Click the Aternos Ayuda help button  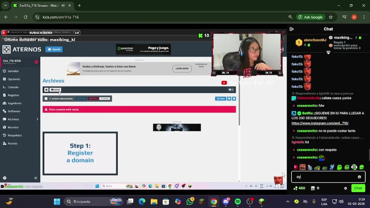click(x=54, y=49)
